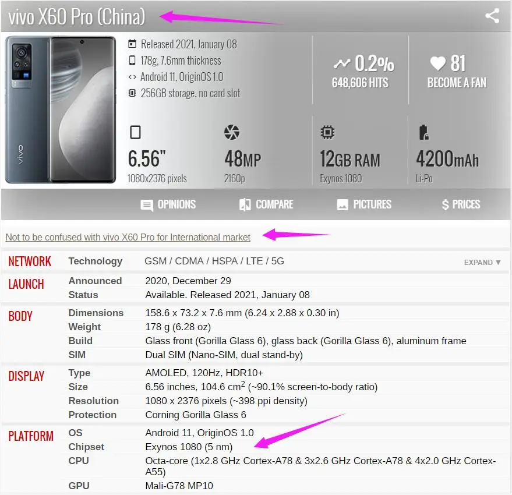Click the GPU spec label

(x=79, y=486)
